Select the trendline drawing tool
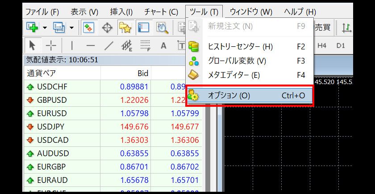Viewport: 375px width, 194px height. 108,45
